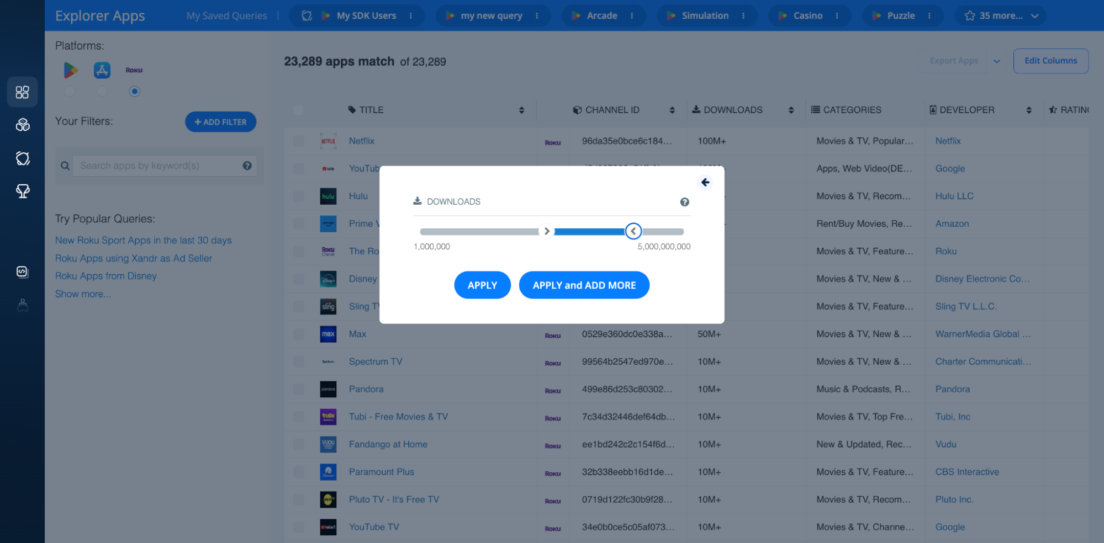Open Casino query options menu
This screenshot has height=543, width=1104.
tap(837, 16)
